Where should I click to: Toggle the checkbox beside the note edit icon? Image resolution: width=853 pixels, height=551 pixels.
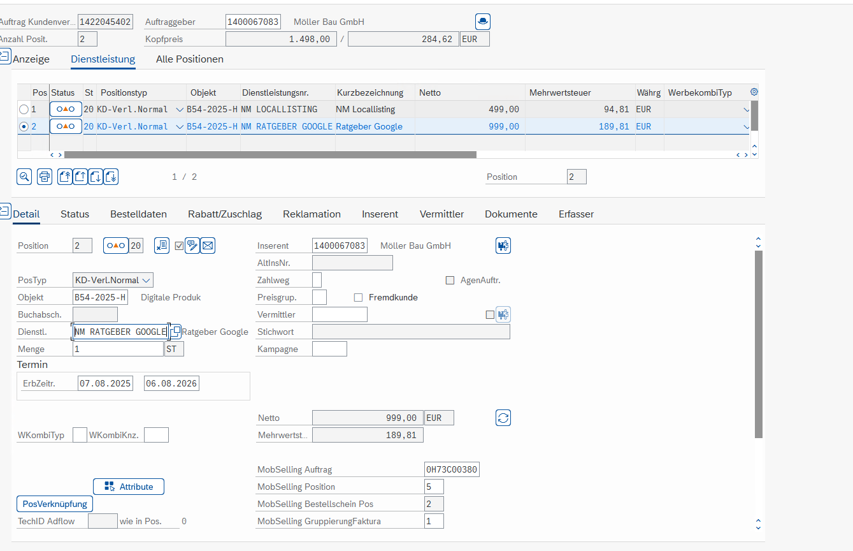point(179,246)
